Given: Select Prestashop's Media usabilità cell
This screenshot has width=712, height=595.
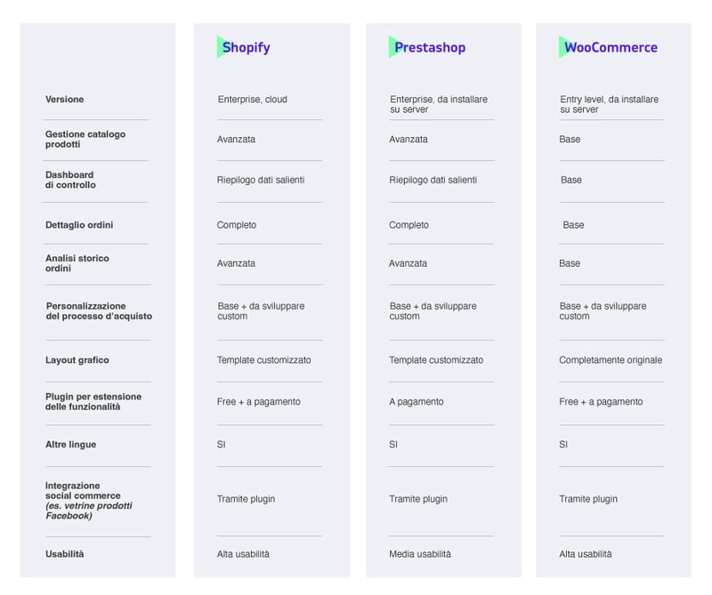Looking at the screenshot, I should pos(420,554).
